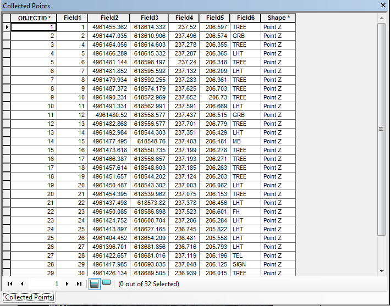Open the Collected Points tab
Screen dimensions: 391x306
[29, 297]
